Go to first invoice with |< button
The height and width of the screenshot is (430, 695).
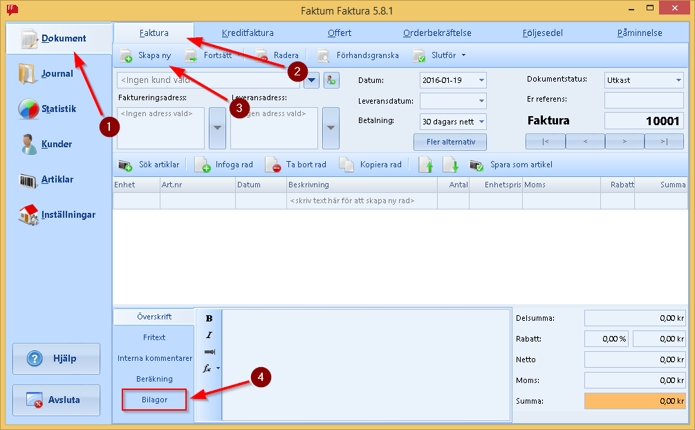coord(546,142)
